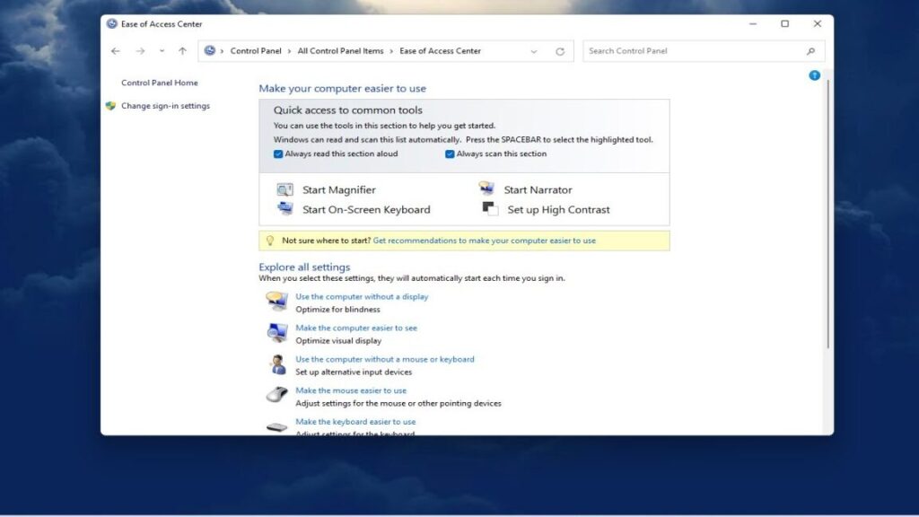Screen dimensions: 919x517
Task: Click the Change sign-in settings link
Action: [164, 105]
